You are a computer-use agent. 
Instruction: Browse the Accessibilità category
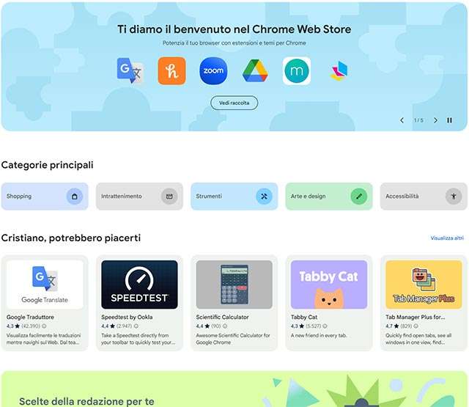click(424, 197)
